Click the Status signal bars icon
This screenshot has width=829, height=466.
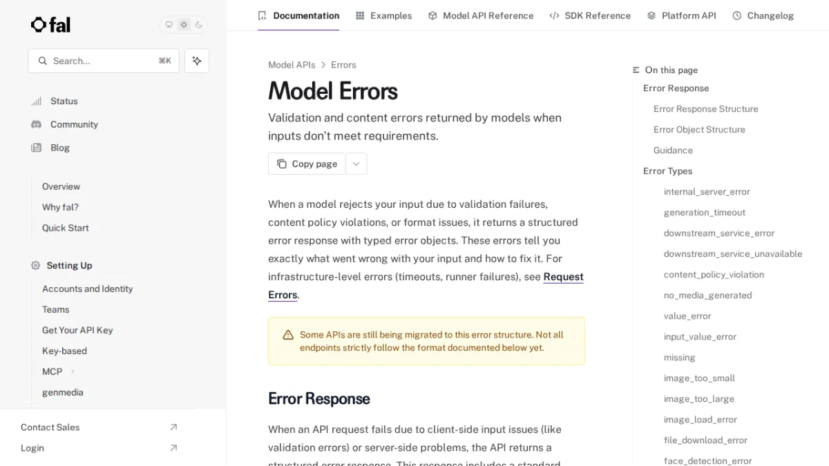point(36,101)
